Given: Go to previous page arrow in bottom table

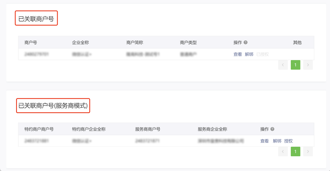Looking at the screenshot, I should [x=283, y=152].
